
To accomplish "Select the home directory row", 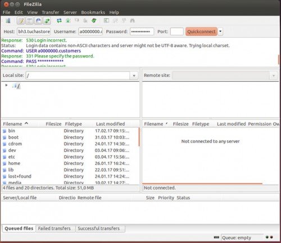I will pyautogui.click(x=70, y=163).
